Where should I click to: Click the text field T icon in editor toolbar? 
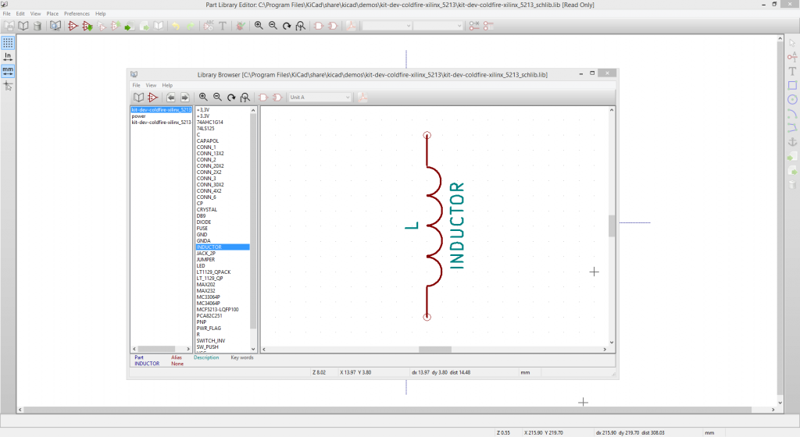click(x=223, y=26)
